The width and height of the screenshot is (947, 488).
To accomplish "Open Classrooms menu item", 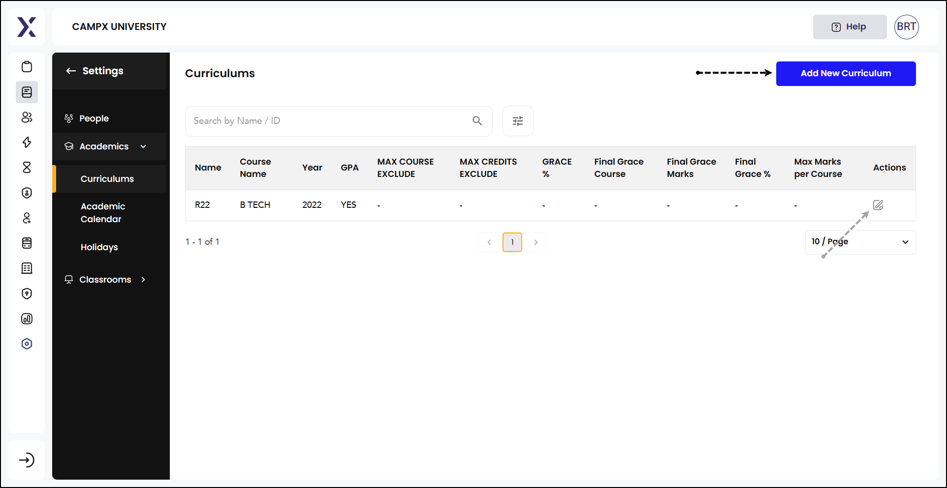I will coord(105,280).
